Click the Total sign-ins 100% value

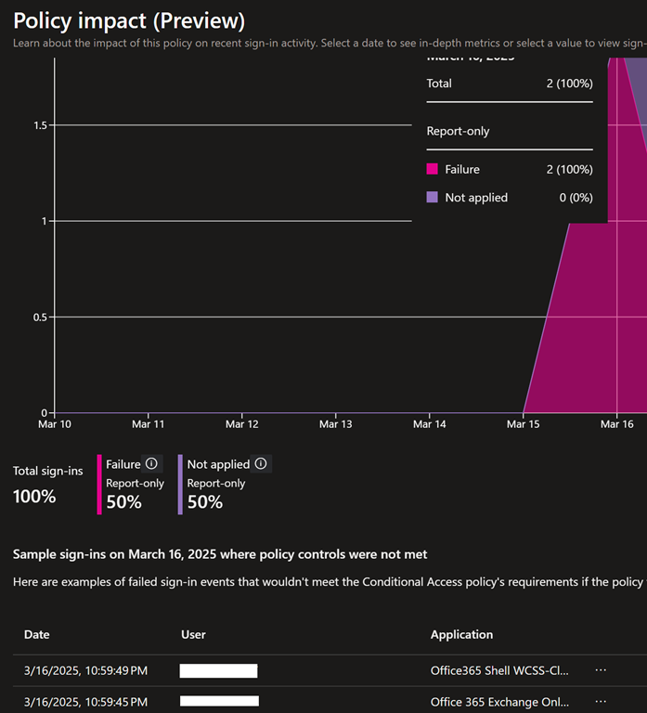34,496
